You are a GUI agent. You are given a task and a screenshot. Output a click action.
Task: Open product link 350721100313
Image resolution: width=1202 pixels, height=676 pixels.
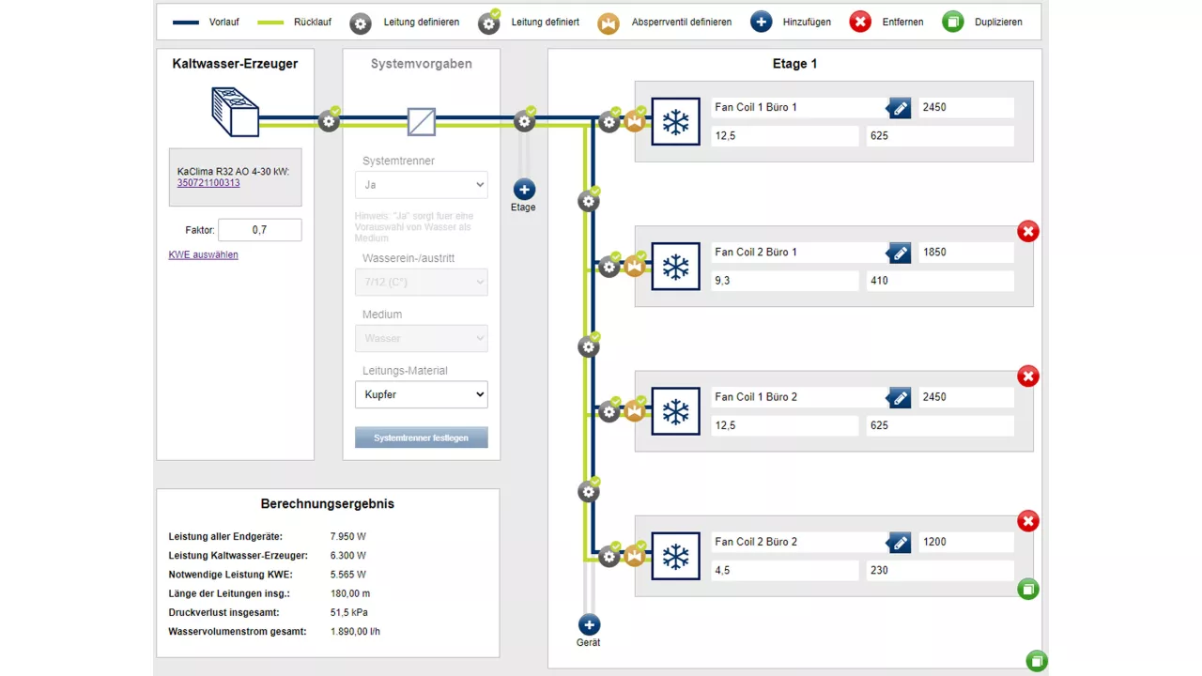208,183
